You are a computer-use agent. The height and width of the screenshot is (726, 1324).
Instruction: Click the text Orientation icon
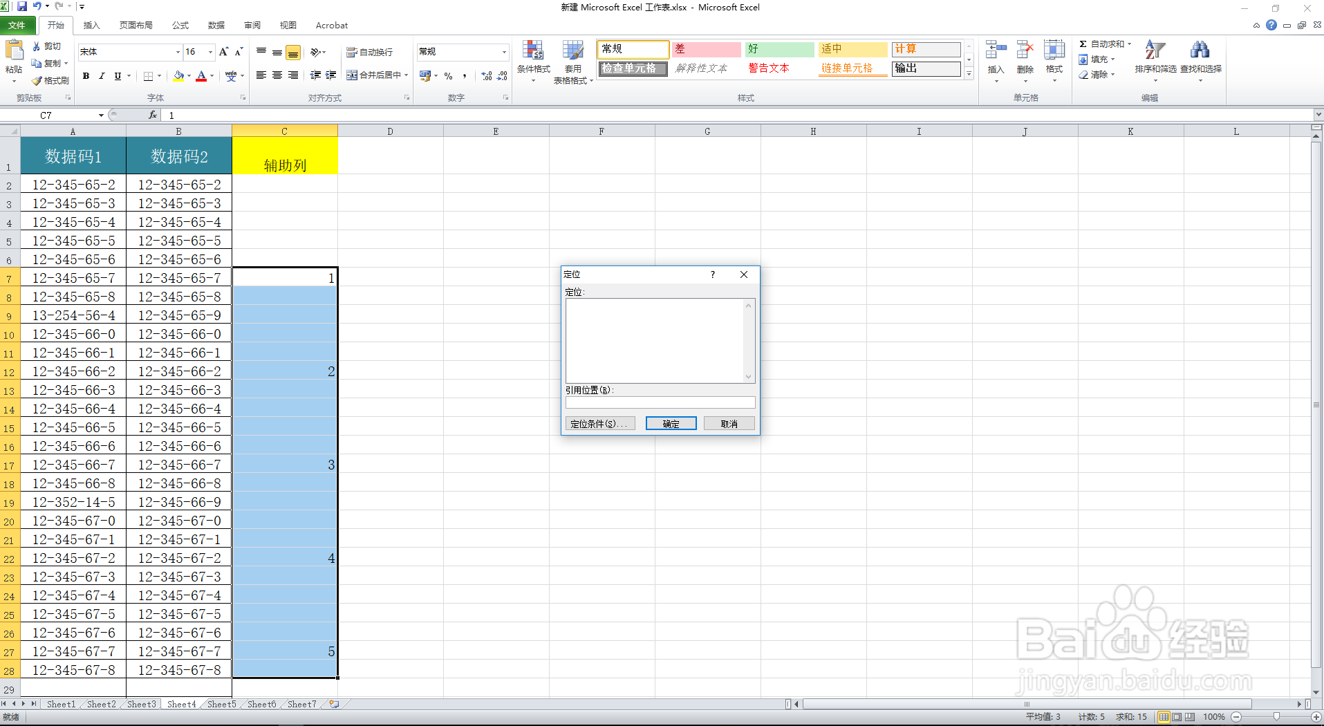pos(315,52)
